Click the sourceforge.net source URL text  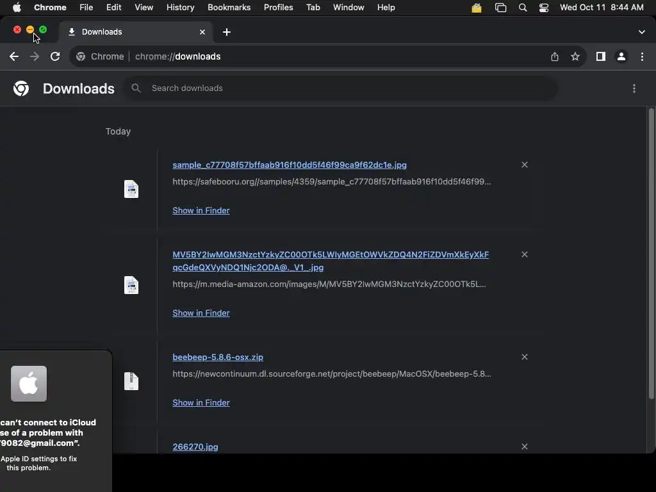(x=332, y=373)
